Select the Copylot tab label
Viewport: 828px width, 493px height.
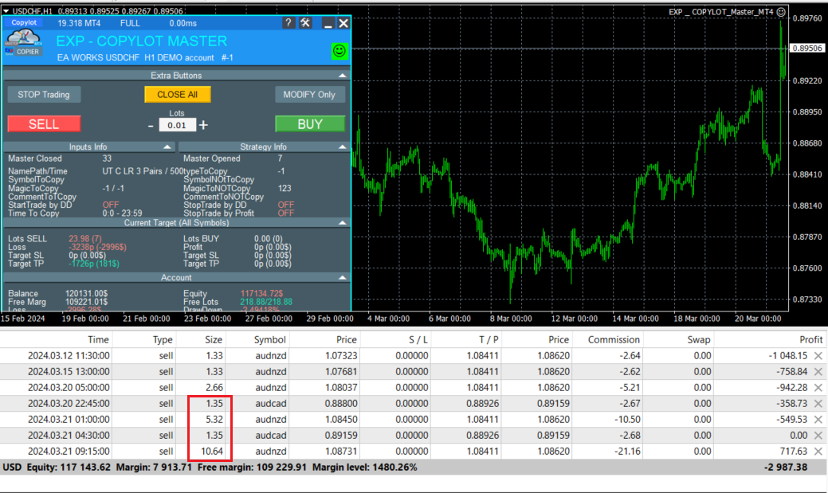click(24, 22)
